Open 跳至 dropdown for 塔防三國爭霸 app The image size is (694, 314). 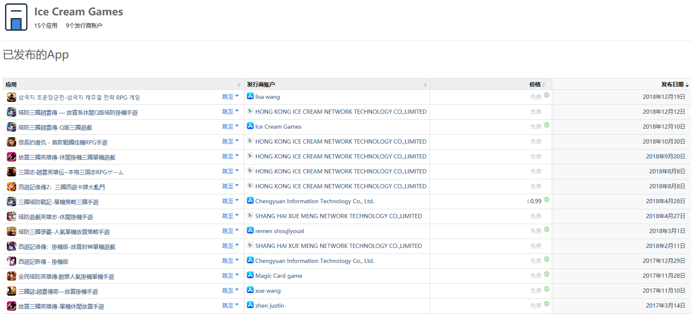pos(230,231)
